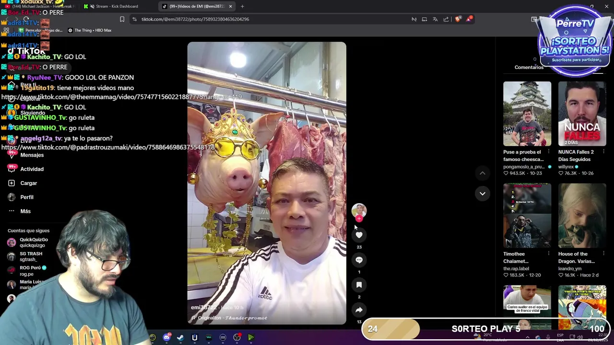Open Steam from the taskbar

click(180, 337)
